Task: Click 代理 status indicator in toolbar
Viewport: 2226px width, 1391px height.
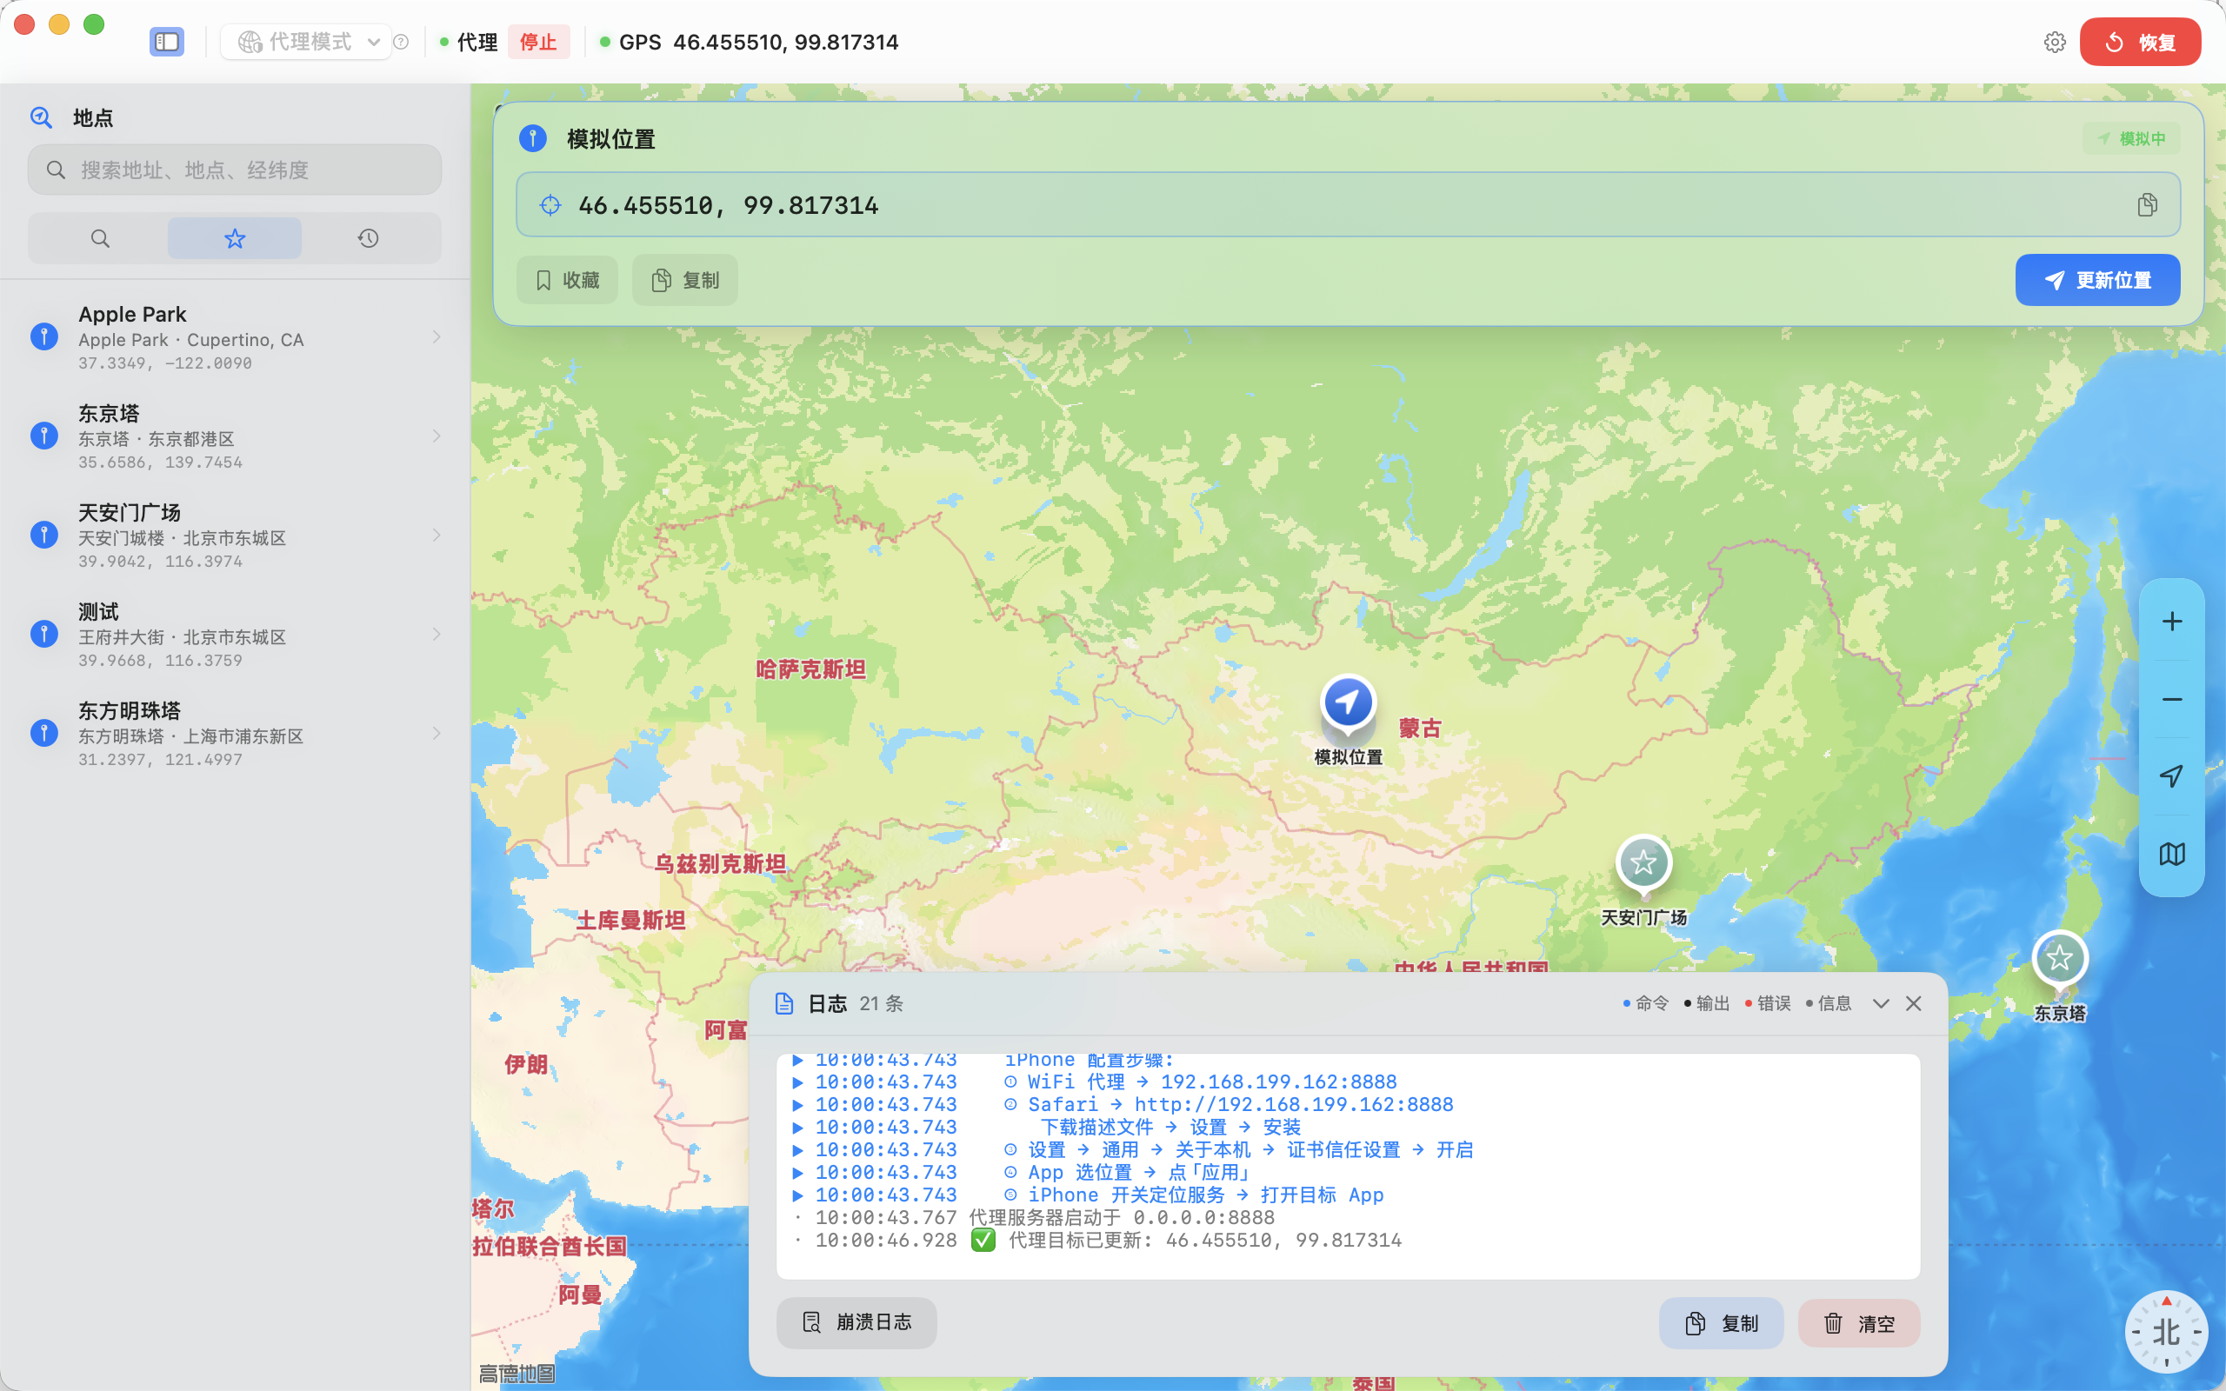Action: point(468,43)
